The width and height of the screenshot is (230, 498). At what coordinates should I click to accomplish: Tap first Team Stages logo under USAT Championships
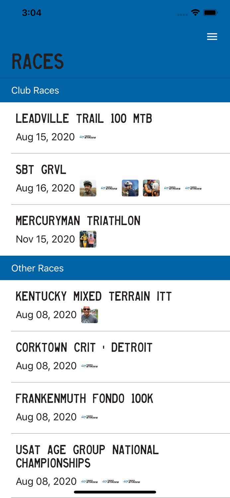pos(90,482)
